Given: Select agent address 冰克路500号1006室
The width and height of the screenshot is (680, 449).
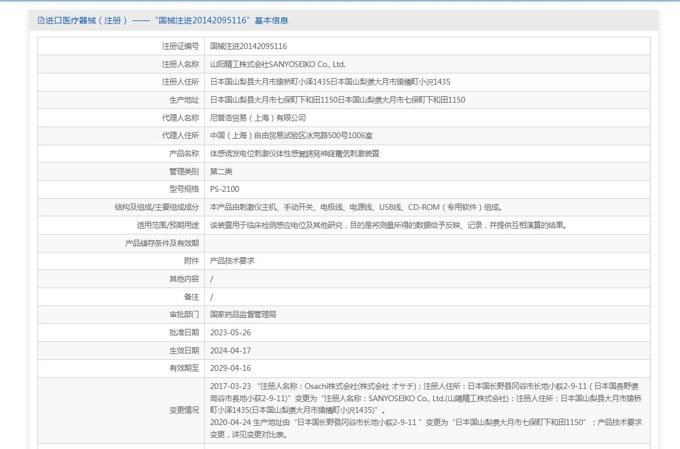Looking at the screenshot, I should coord(291,136).
